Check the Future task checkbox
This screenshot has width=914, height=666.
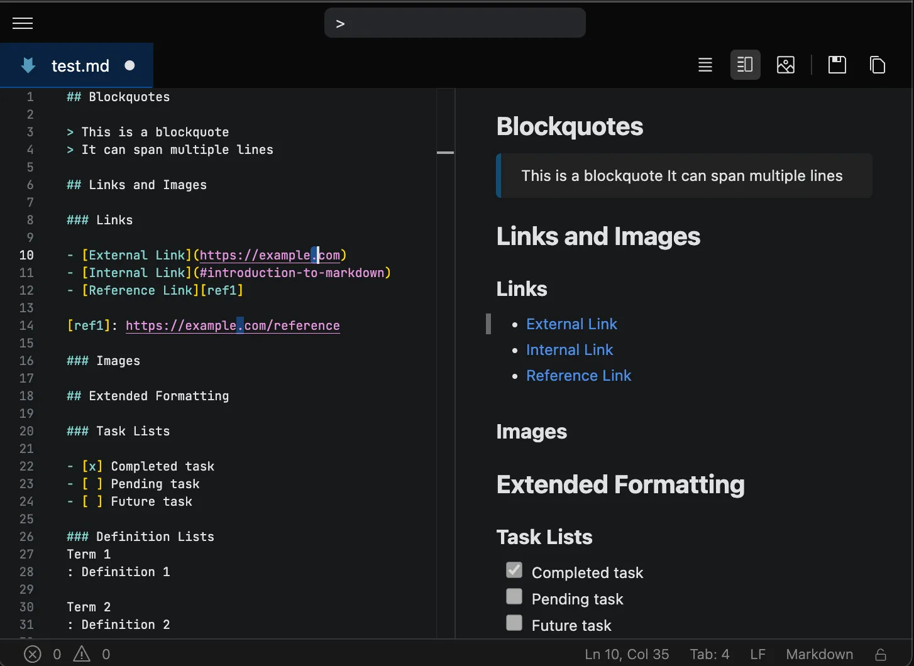click(x=514, y=623)
